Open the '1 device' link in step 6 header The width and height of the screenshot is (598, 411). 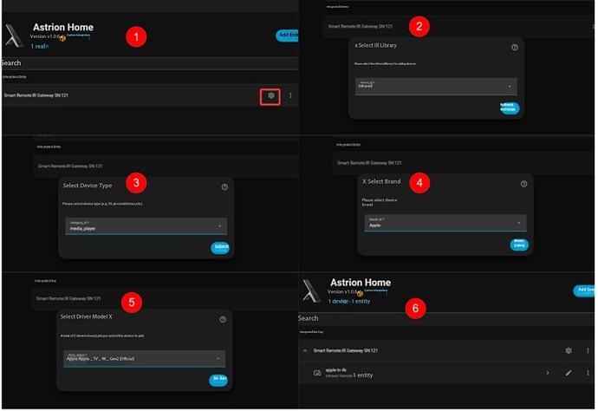pyautogui.click(x=337, y=301)
